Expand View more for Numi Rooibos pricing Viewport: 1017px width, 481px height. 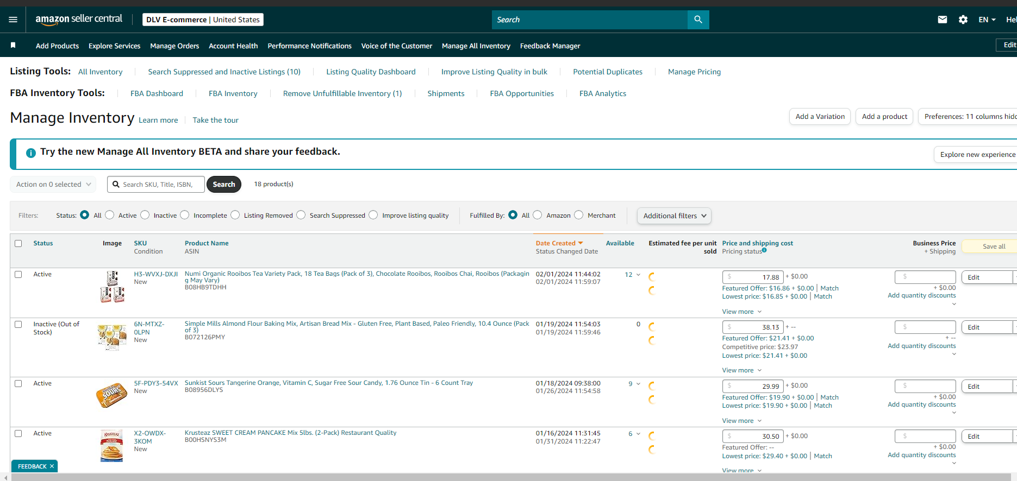(x=742, y=312)
